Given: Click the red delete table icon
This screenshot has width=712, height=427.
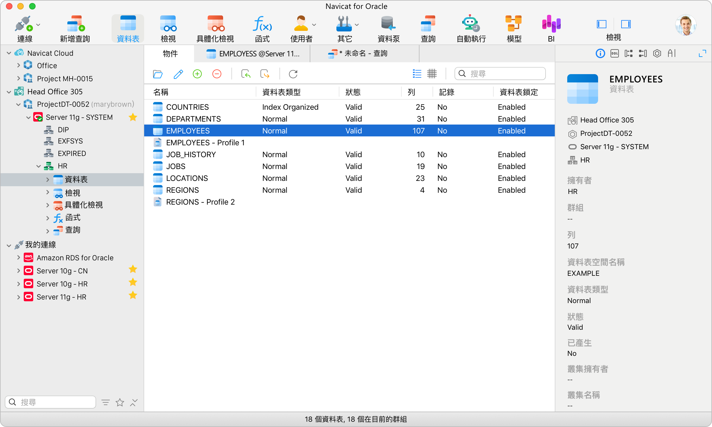Looking at the screenshot, I should (x=217, y=74).
